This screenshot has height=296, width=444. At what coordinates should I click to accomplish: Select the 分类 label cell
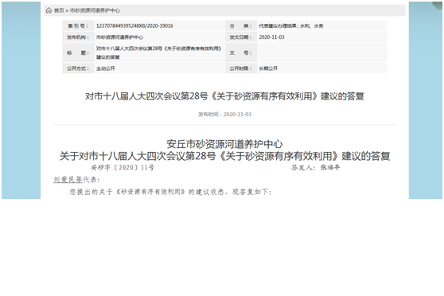(241, 25)
